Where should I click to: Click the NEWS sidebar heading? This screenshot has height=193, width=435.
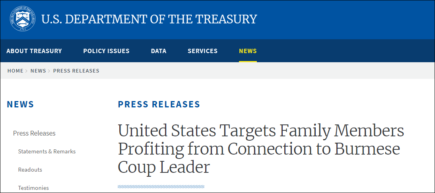click(x=21, y=105)
